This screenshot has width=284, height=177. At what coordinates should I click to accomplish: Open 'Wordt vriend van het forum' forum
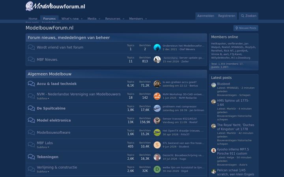coord(60,47)
